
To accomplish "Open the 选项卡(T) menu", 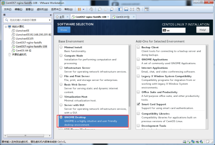I will pos(56,9).
